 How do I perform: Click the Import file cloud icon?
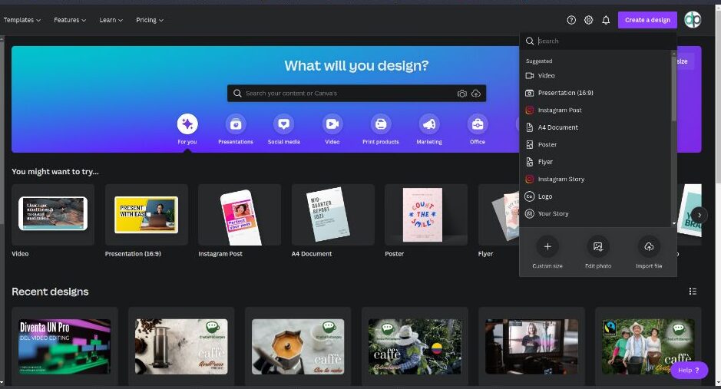[649, 246]
